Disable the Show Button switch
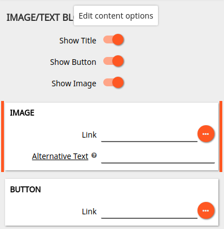The image size is (224, 229). tap(113, 61)
